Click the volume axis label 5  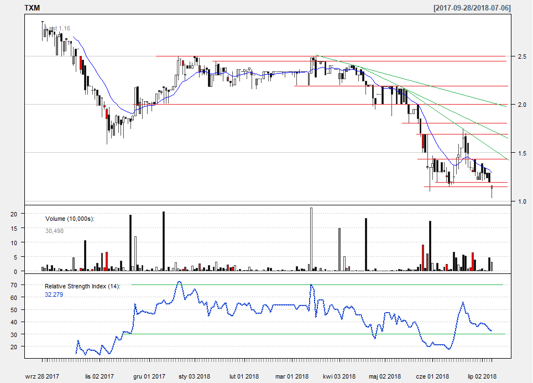tap(15, 257)
